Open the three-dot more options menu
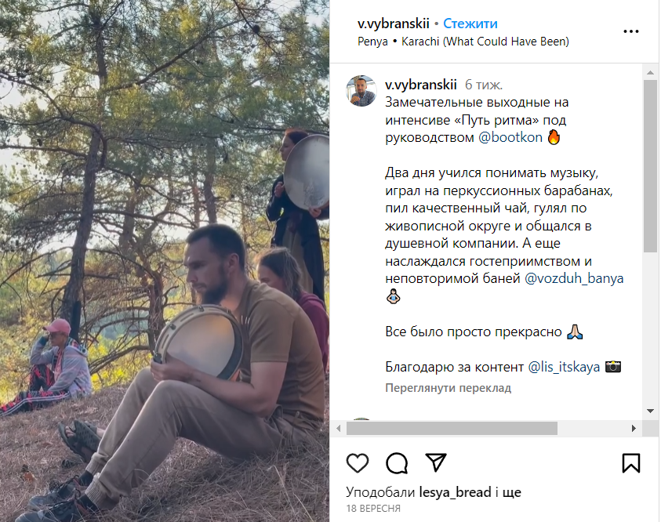Screen dimensions: 661x522 tap(631, 31)
